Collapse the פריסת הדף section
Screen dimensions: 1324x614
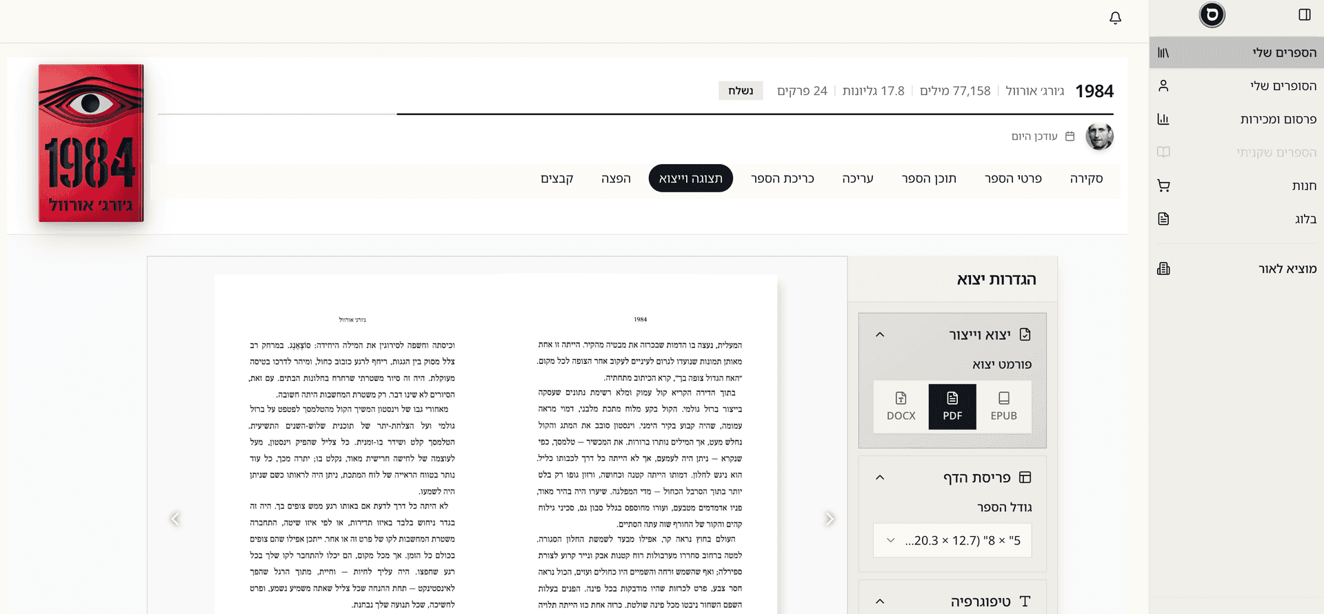click(x=880, y=478)
